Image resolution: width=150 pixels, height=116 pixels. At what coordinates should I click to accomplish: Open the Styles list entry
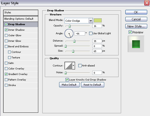21,13
